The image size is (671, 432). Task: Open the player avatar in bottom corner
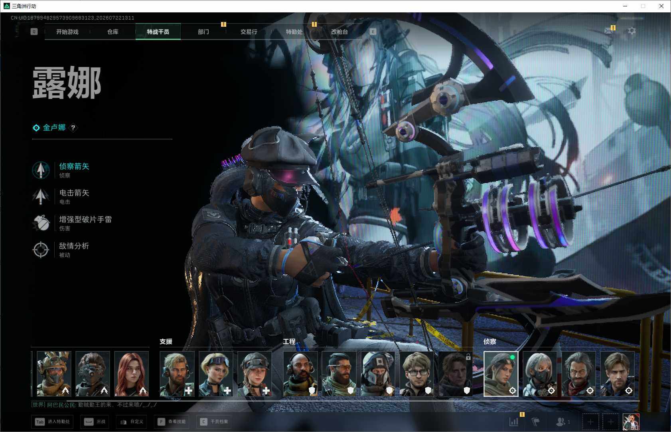click(x=631, y=422)
